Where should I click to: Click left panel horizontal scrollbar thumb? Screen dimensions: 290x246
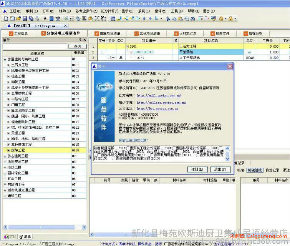click(41, 227)
